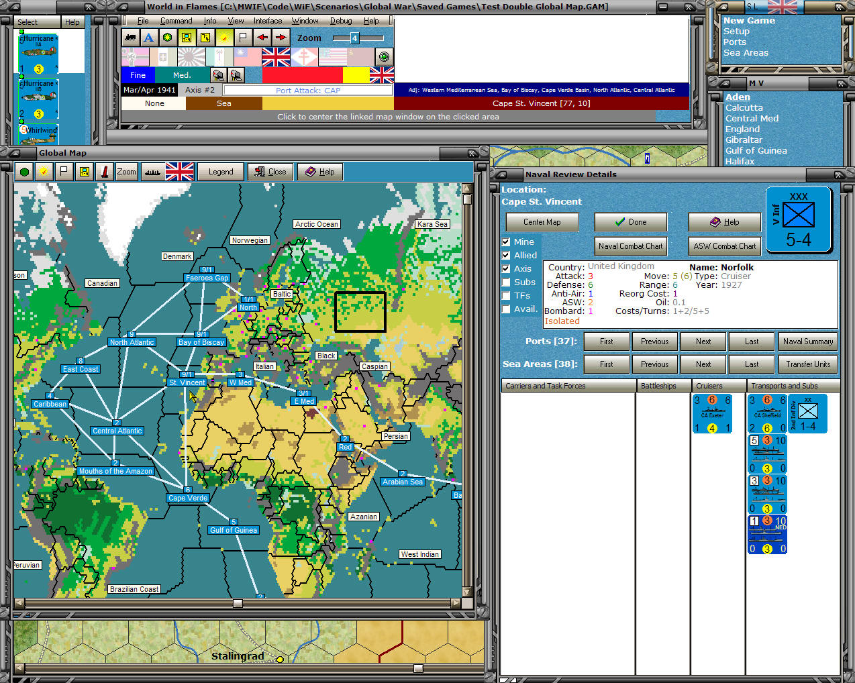The width and height of the screenshot is (855, 683).
Task: Enable the TFs checkbox
Action: click(x=507, y=296)
